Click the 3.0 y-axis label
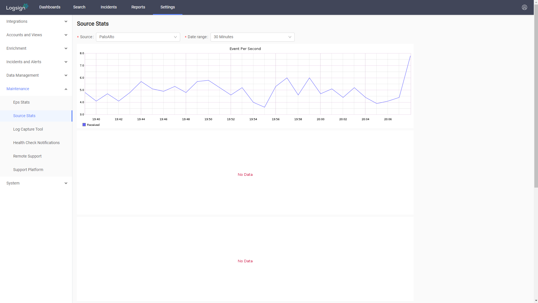 point(82,115)
